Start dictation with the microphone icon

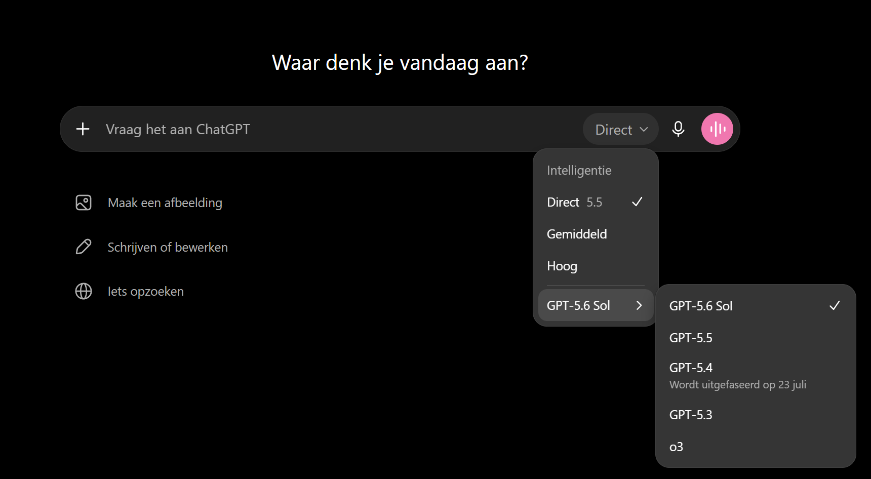[678, 129]
